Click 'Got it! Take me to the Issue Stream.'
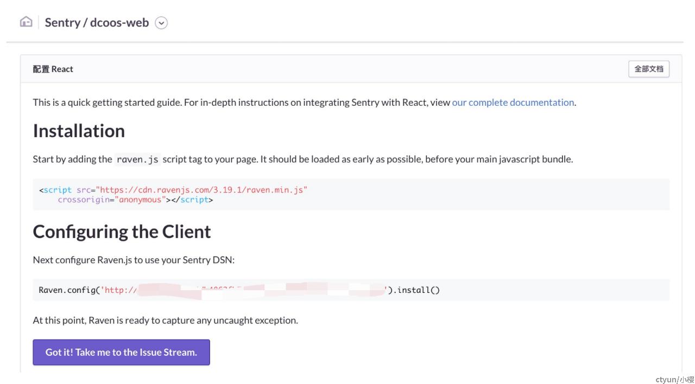 121,352
